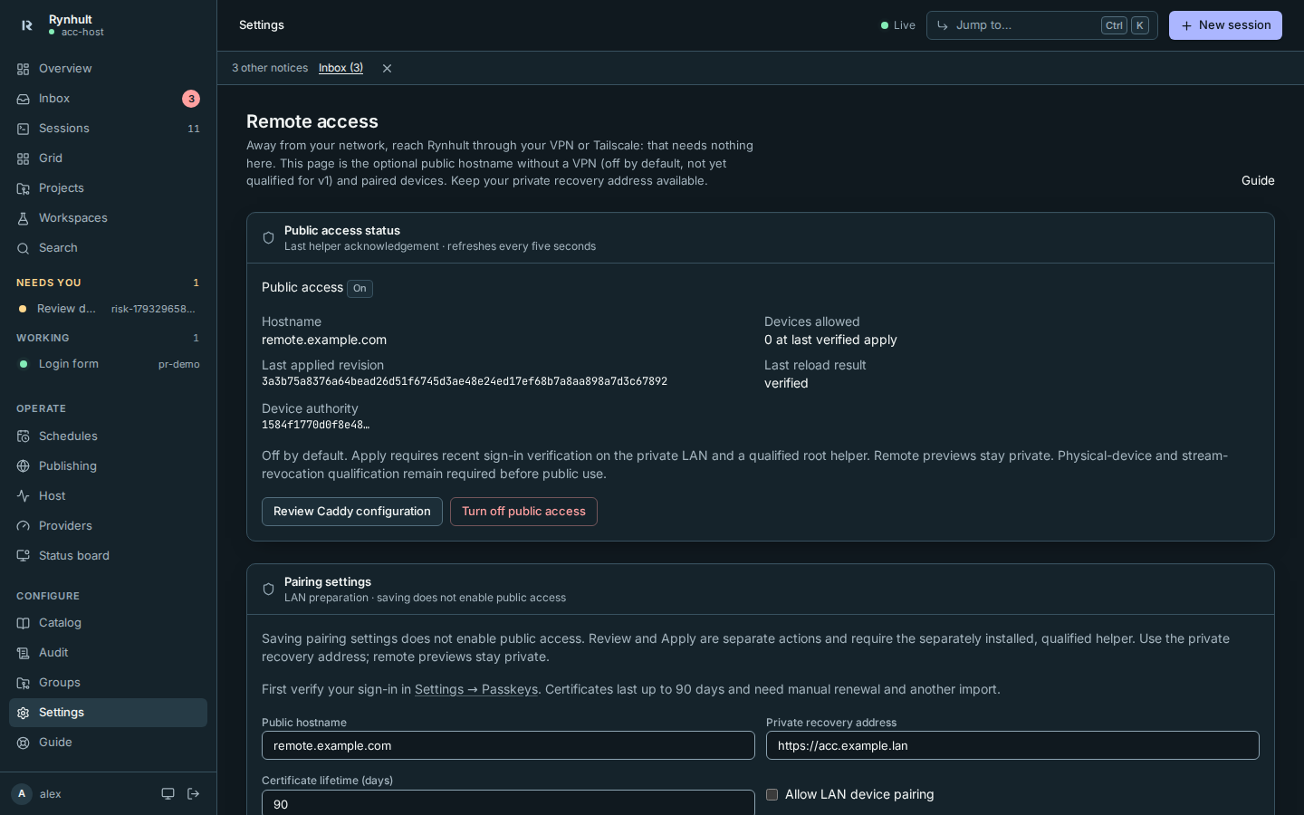Click the Rynhult logo icon
Viewport: 1304px width, 815px height.
click(27, 25)
